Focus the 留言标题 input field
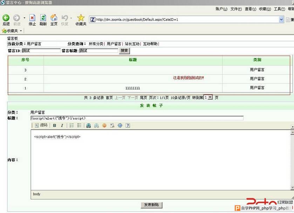The height and width of the screenshot is (213, 294). pyautogui.click(x=98, y=51)
